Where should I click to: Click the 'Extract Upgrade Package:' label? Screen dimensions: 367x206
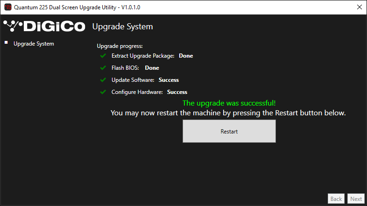[143, 56]
